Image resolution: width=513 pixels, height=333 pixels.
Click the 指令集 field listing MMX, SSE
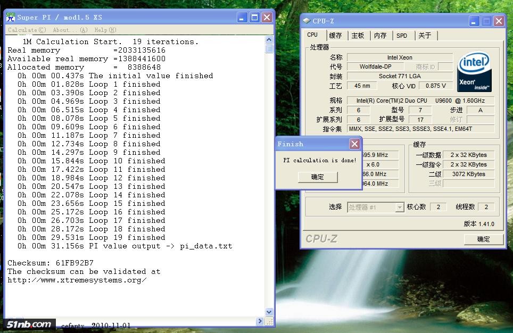tap(420, 129)
